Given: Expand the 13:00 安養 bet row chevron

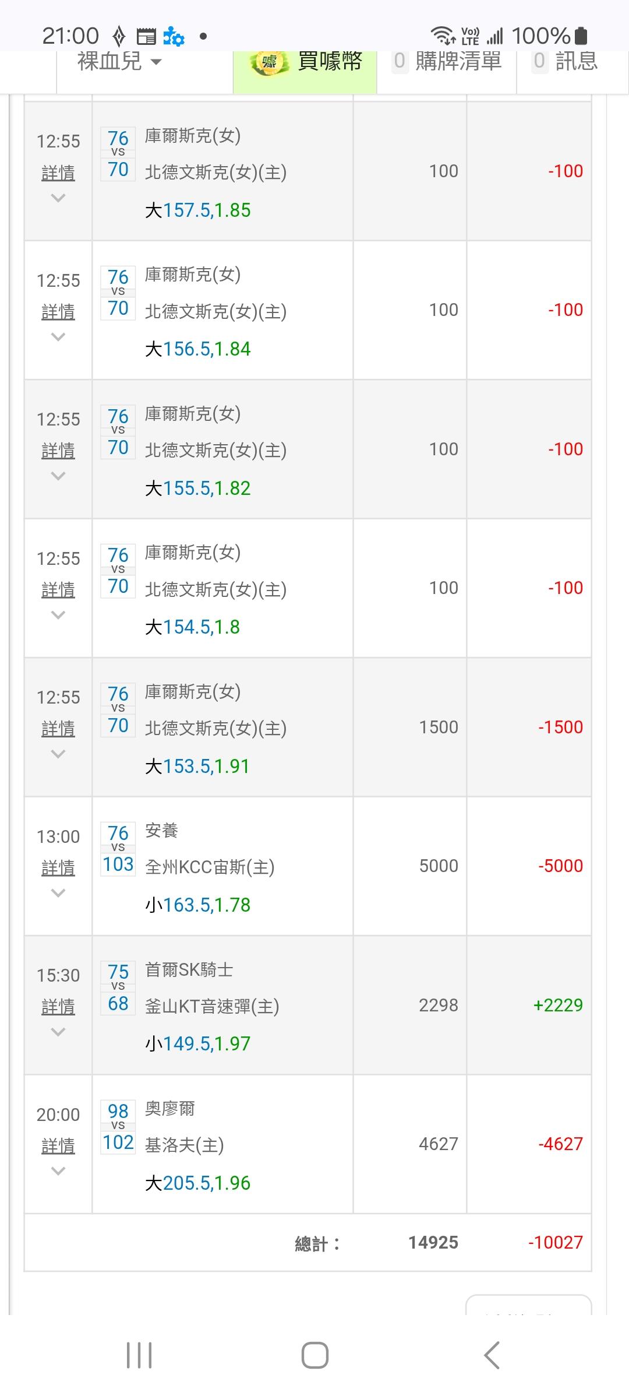Looking at the screenshot, I should click(x=58, y=892).
